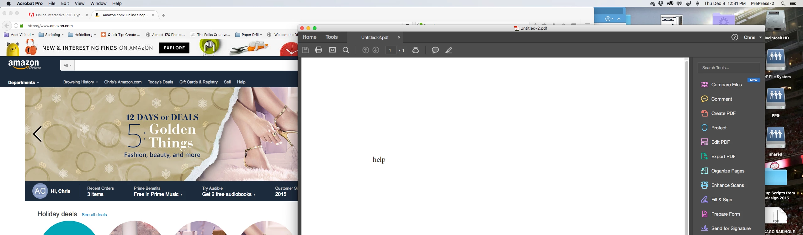Screen dimensions: 803x235
Task: Open the View menu in menu bar
Action: point(79,3)
